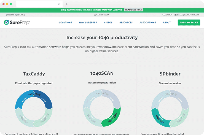Screen dimensions: 204x135
Task: Click 'Increase your 1040 productivity' heading
Action: pyautogui.click(x=102, y=37)
